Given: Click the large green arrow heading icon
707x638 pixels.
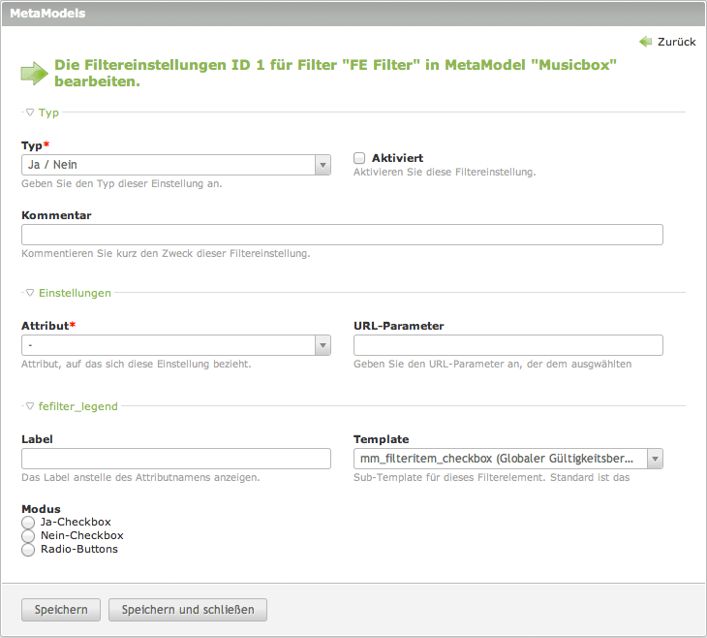Looking at the screenshot, I should tap(34, 74).
